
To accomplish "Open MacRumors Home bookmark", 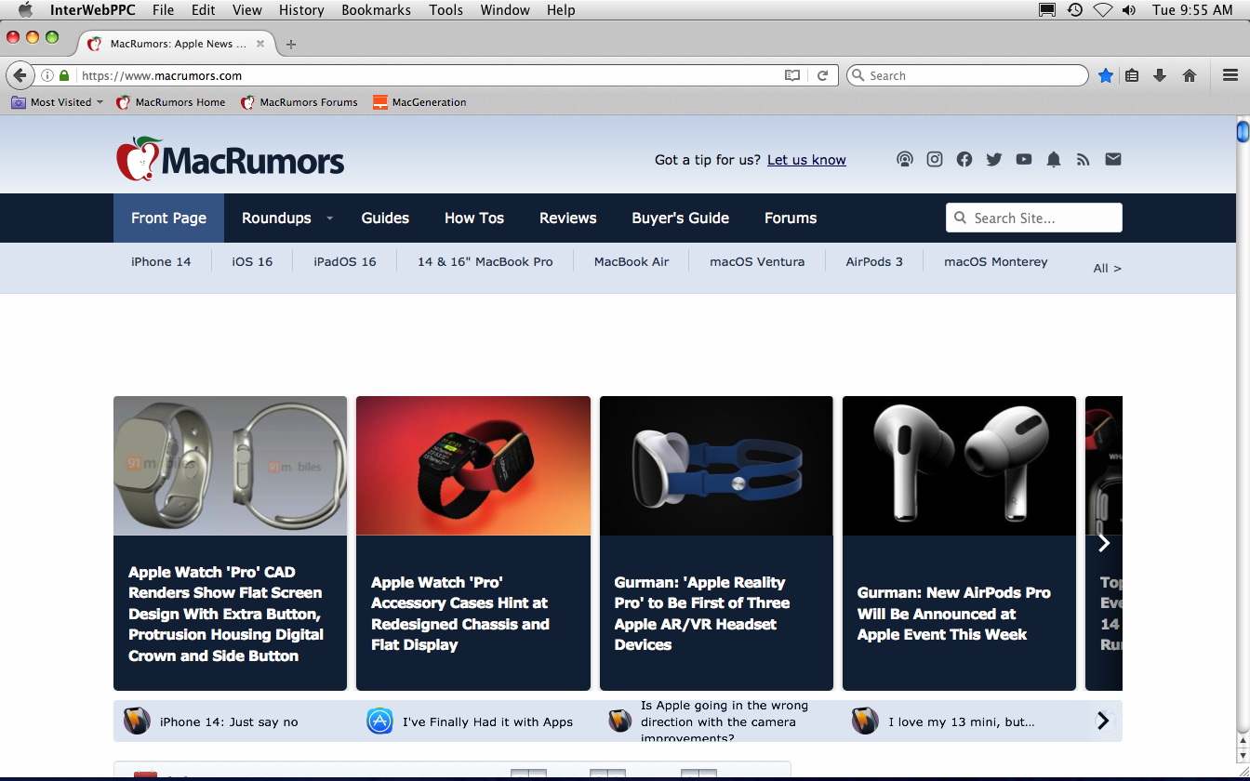I will (171, 102).
